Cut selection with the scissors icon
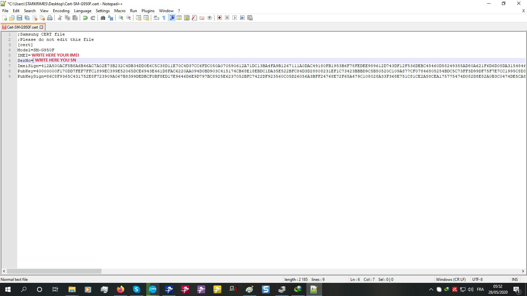 (60, 18)
